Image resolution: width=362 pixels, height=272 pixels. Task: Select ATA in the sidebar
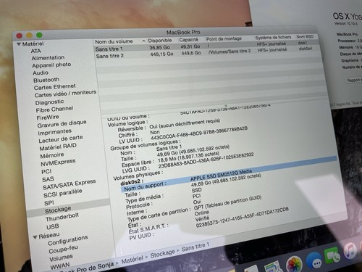(35, 51)
